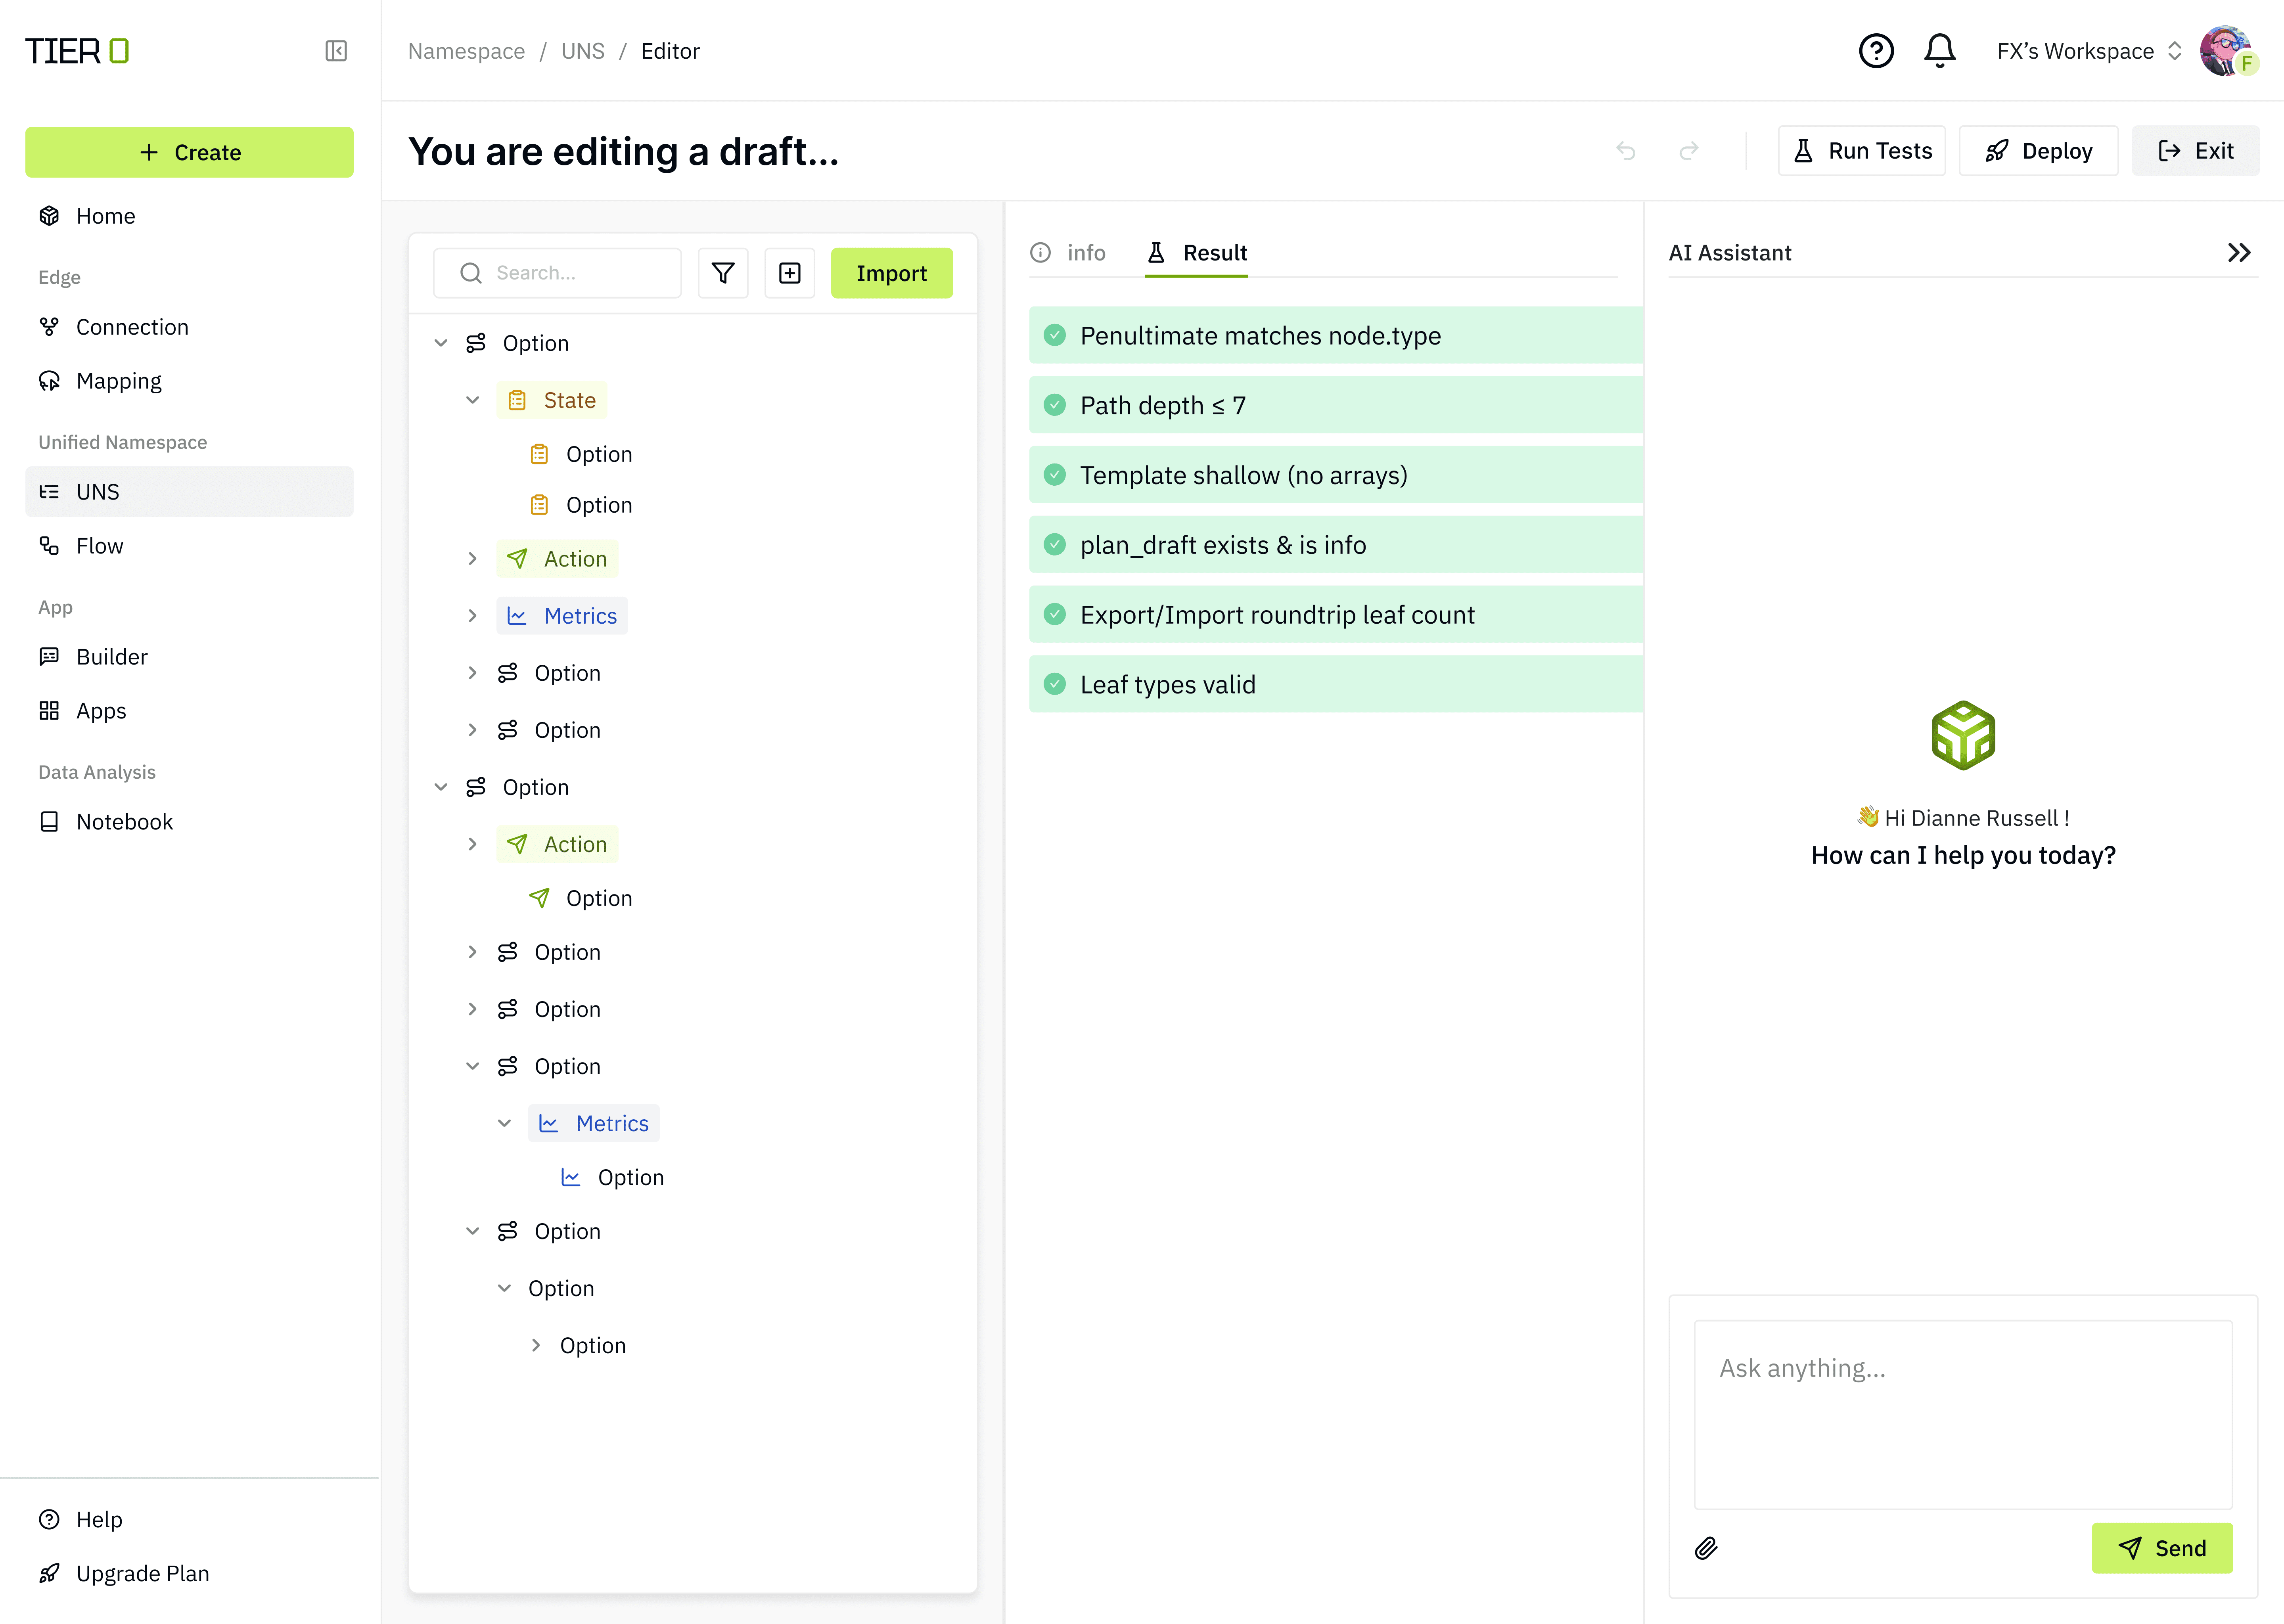Open the help question mark icon
This screenshot has width=2284, height=1624.
click(1875, 51)
